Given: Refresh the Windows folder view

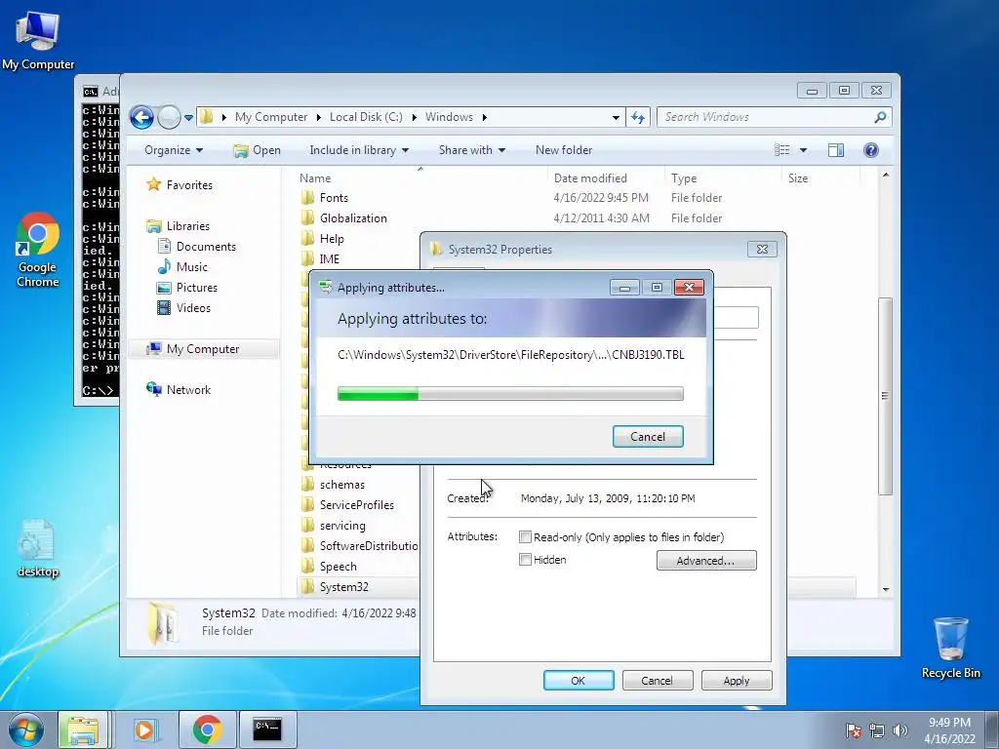Looking at the screenshot, I should [x=638, y=117].
